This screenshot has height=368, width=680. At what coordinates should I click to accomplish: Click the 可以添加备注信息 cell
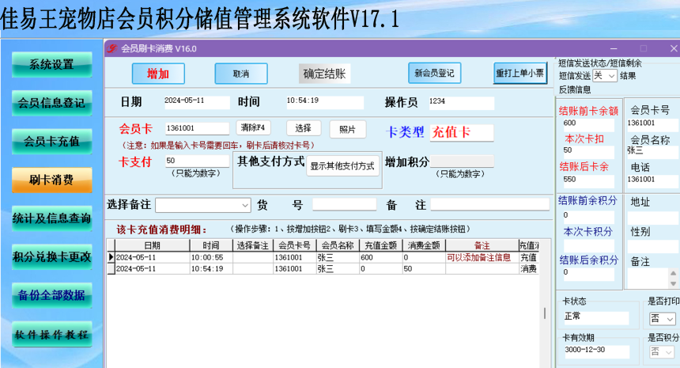pyautogui.click(x=482, y=257)
